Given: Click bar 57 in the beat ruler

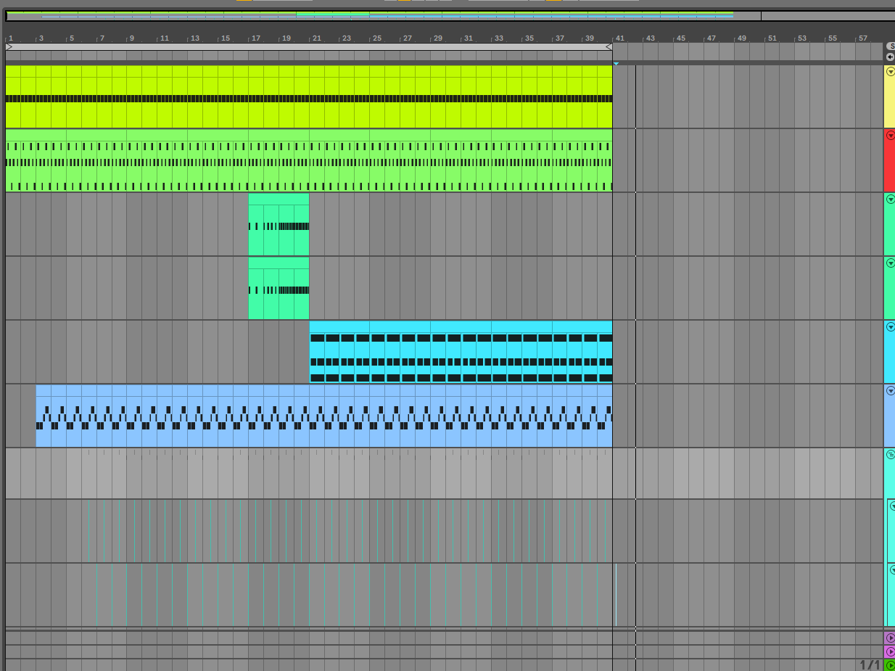Looking at the screenshot, I should coord(862,38).
